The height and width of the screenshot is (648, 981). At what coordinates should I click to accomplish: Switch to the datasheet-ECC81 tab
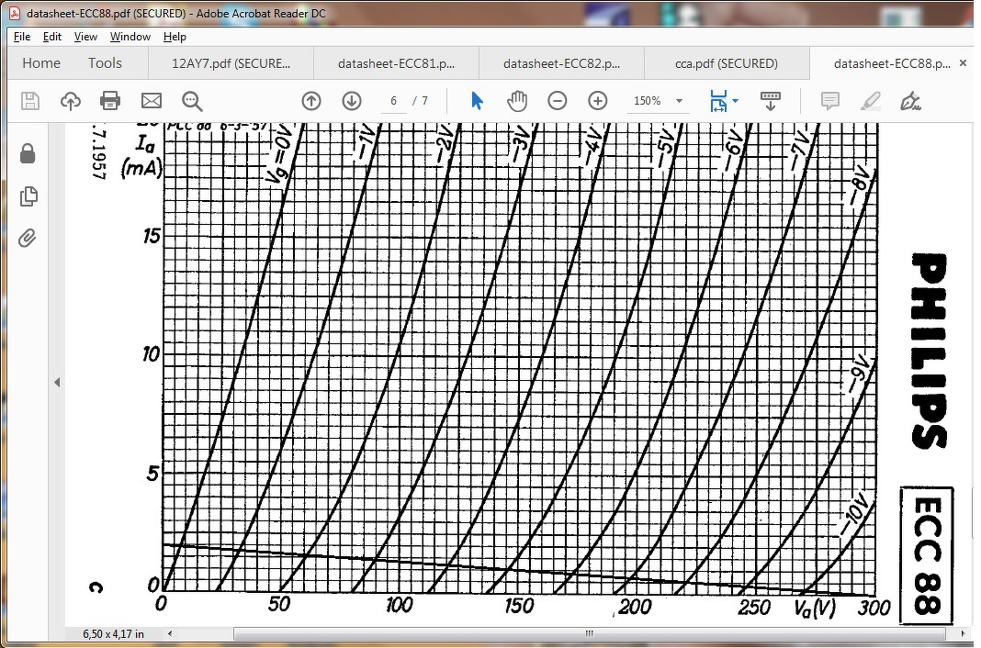point(396,63)
